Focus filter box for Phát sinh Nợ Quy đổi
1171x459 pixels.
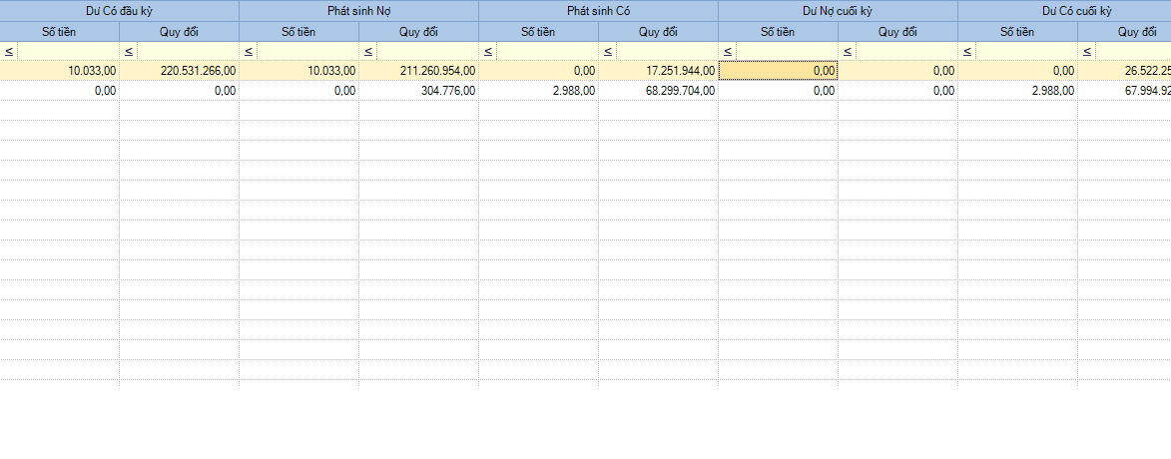[428, 52]
